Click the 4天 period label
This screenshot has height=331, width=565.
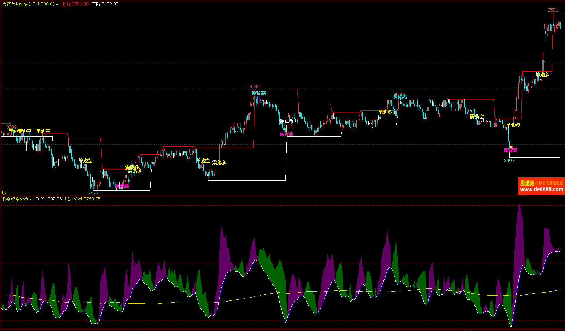tap(4, 192)
